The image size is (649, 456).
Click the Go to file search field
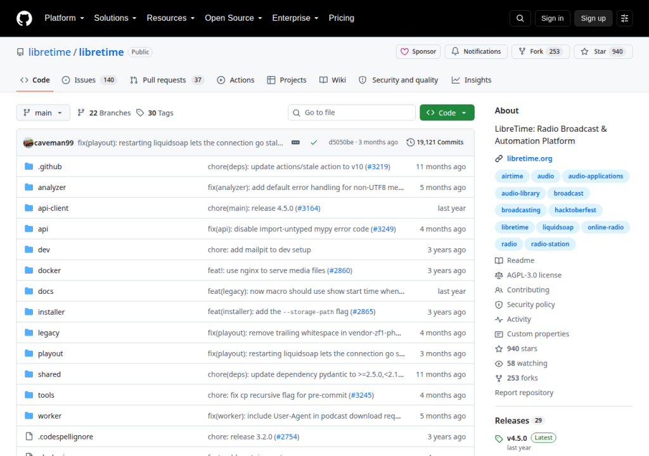click(x=352, y=113)
